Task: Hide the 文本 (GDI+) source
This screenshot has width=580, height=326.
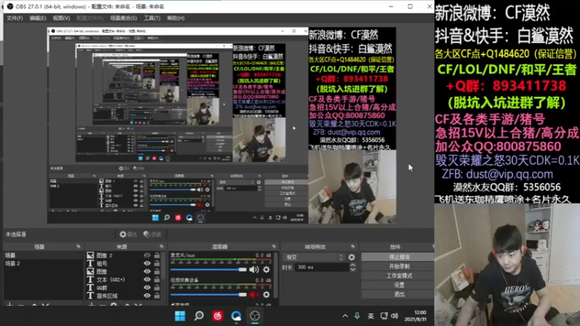Action: pos(147,280)
